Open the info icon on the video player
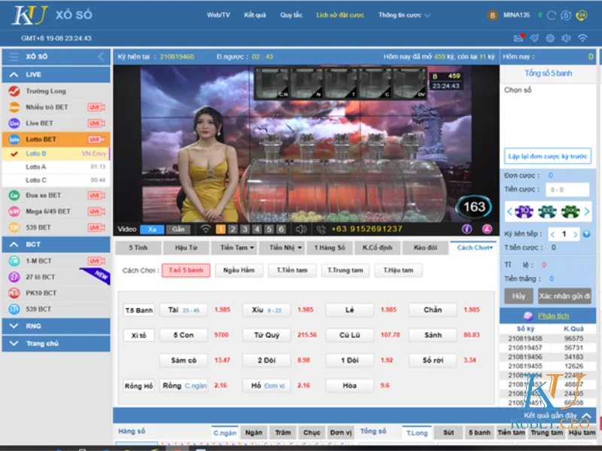Screen dimensions: 602x451 click(467, 227)
